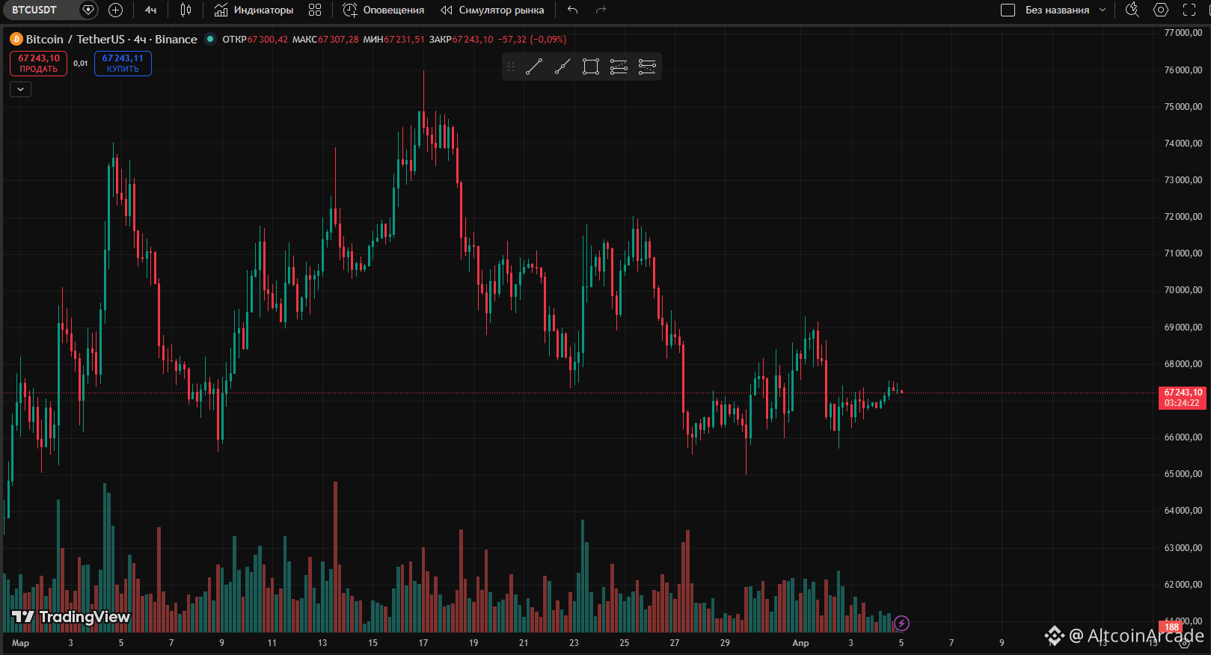This screenshot has height=655, width=1211.
Task: Create an alert via Оповещения
Action: pos(384,10)
